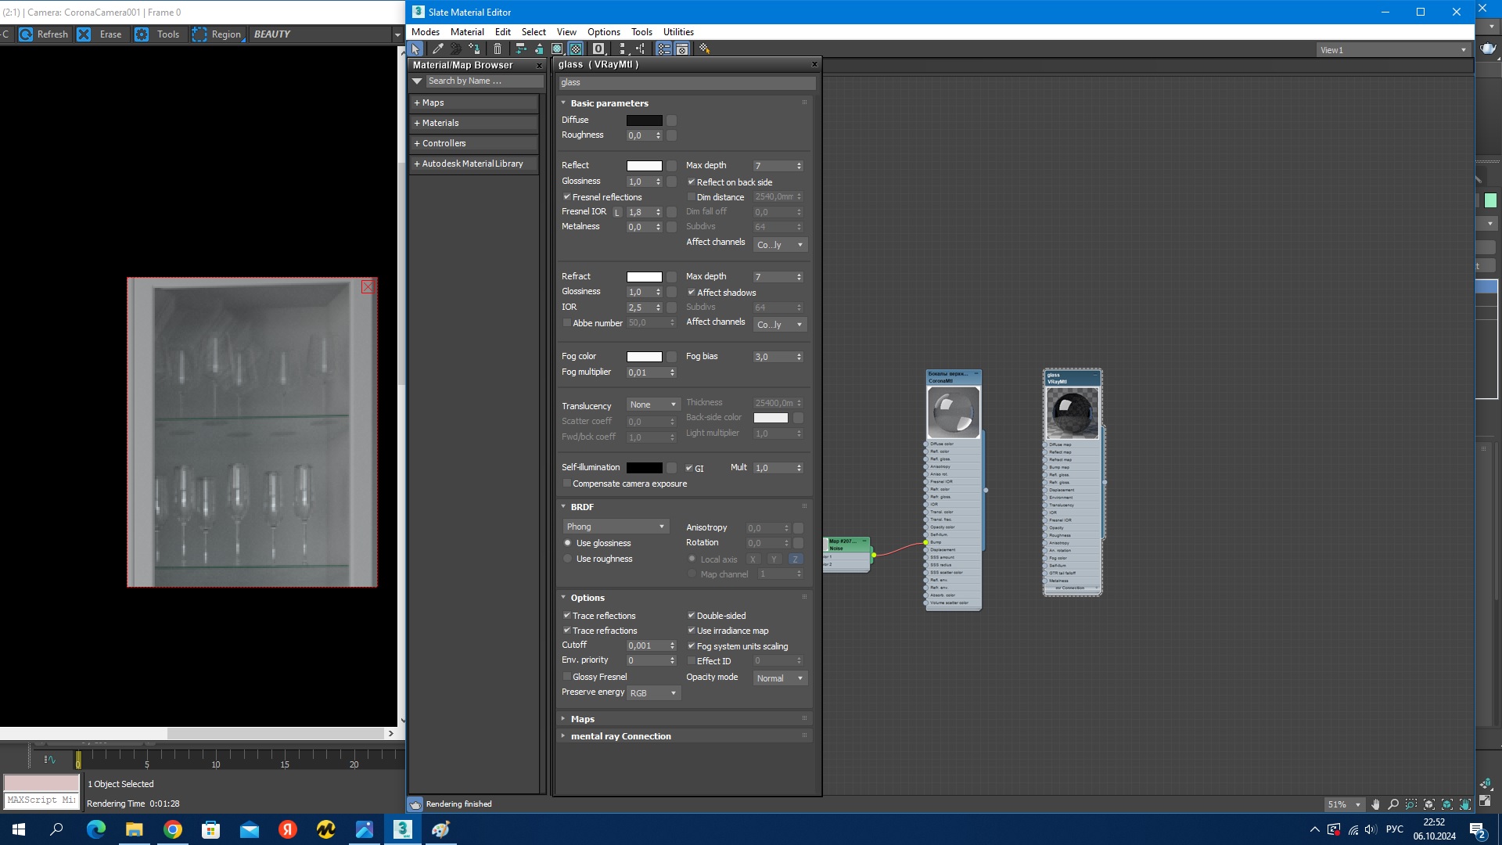This screenshot has width=1502, height=845.
Task: Expand the Maps rollout
Action: coord(582,719)
